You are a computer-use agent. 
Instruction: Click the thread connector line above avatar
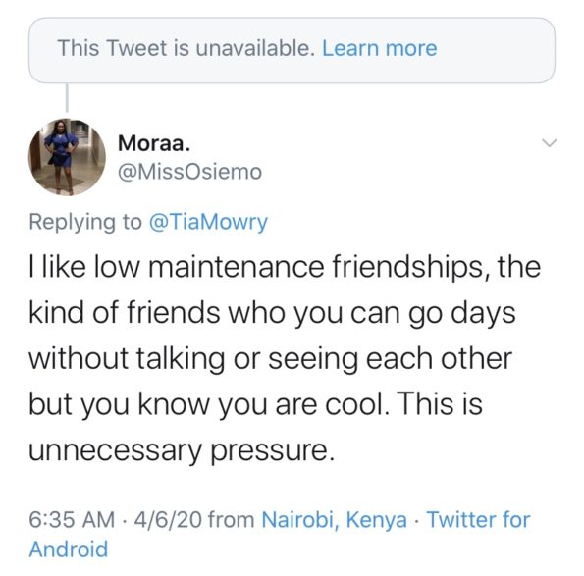pos(67,97)
